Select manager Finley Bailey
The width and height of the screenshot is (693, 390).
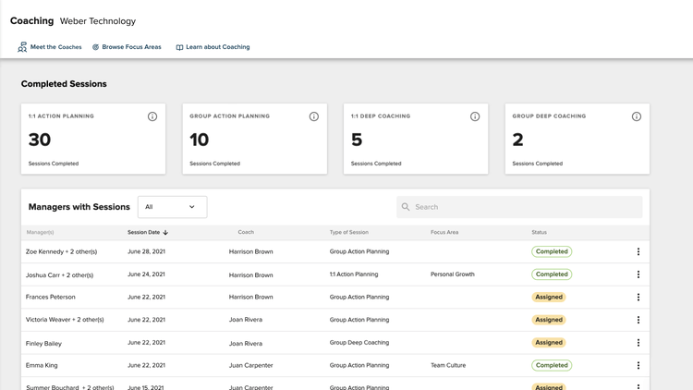[x=43, y=344]
